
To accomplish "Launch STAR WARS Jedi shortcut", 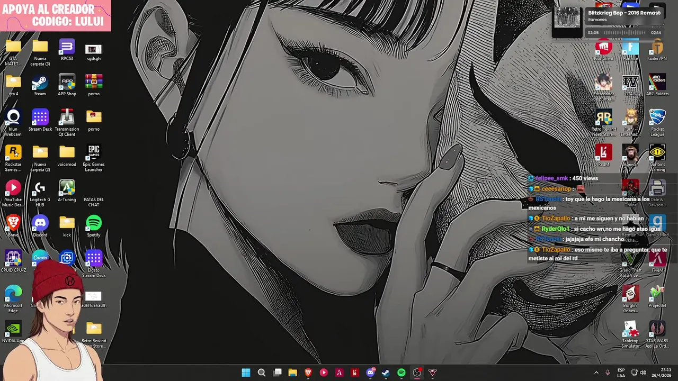I will tap(657, 335).
